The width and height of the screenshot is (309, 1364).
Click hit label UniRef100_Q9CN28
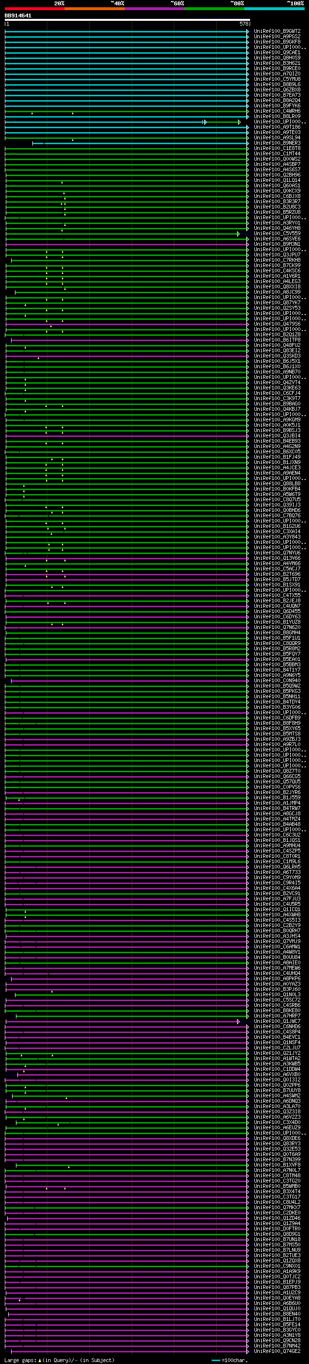tap(277, 1340)
